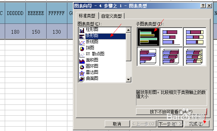Choose the 3-D clustered bar sub-type thumbnail
217x131 pixels.
[148, 56]
